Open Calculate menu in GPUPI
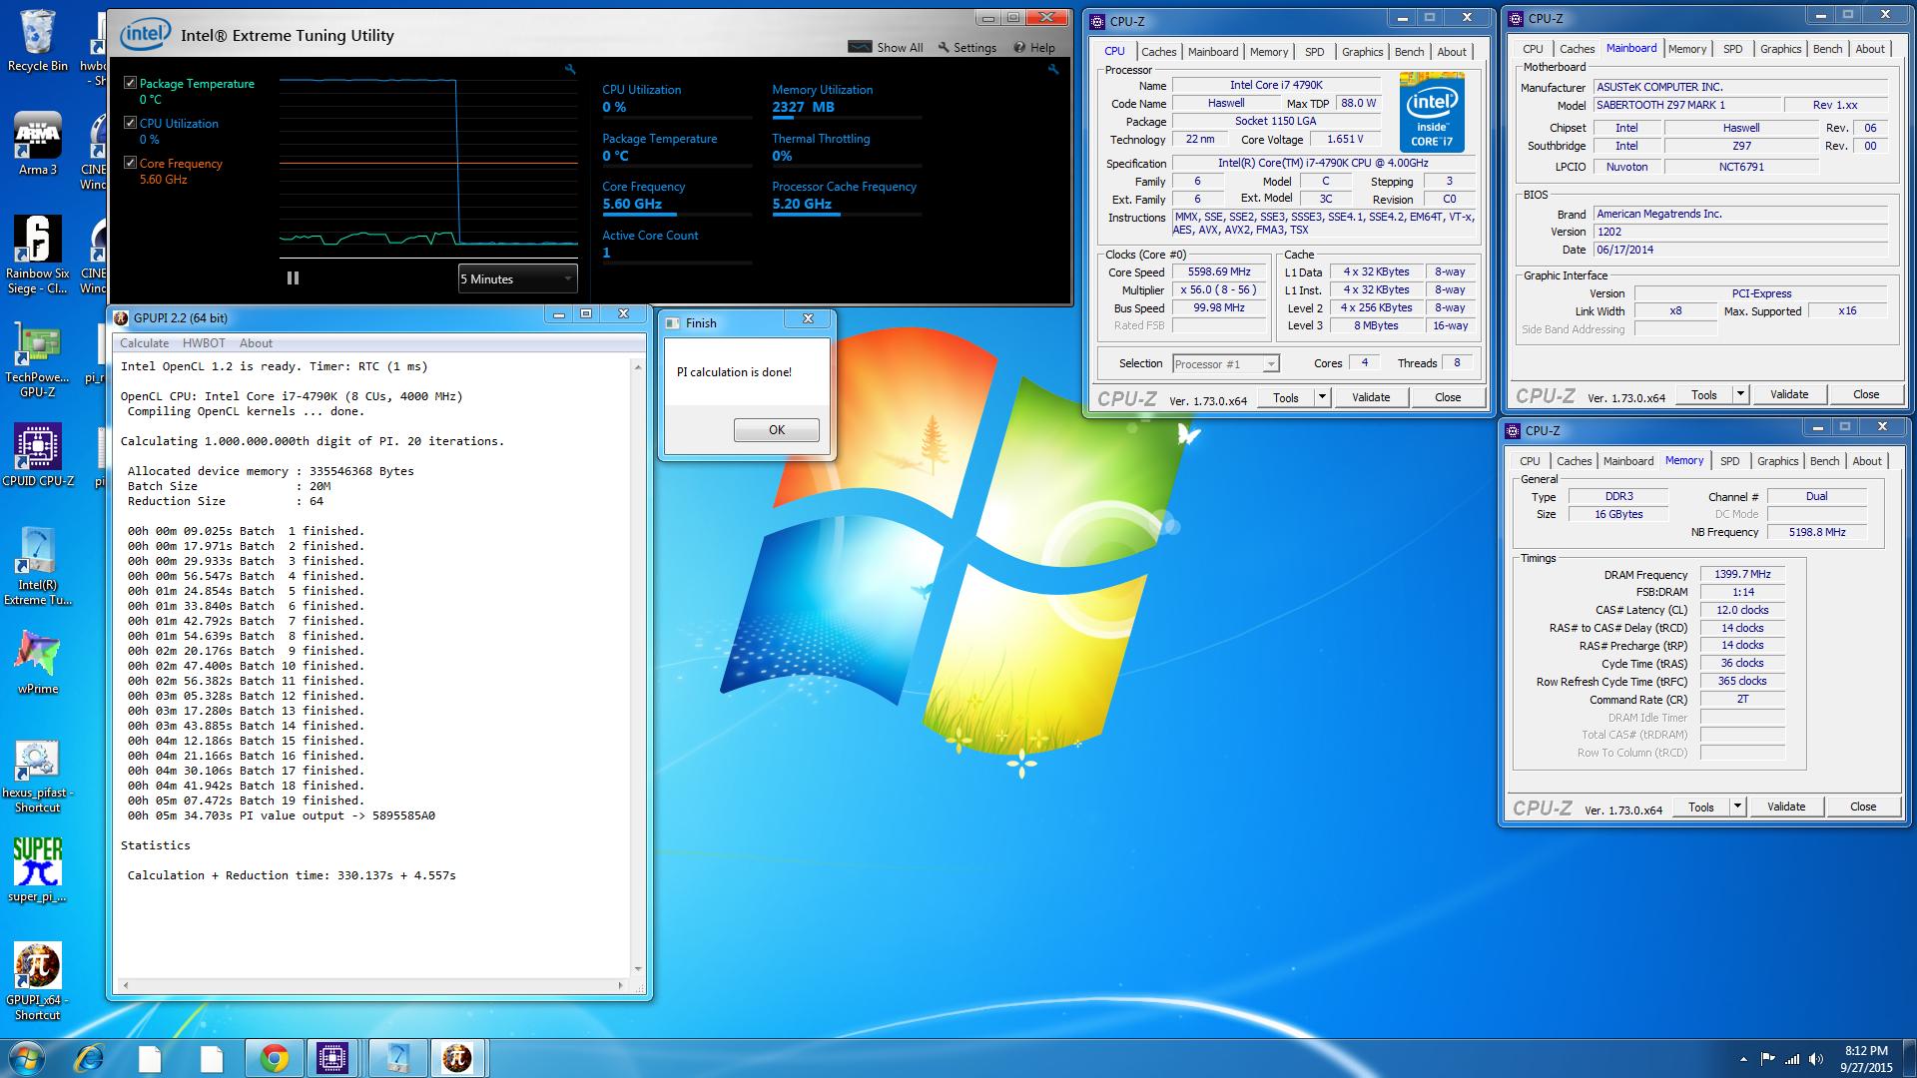This screenshot has width=1917, height=1078. tap(144, 342)
